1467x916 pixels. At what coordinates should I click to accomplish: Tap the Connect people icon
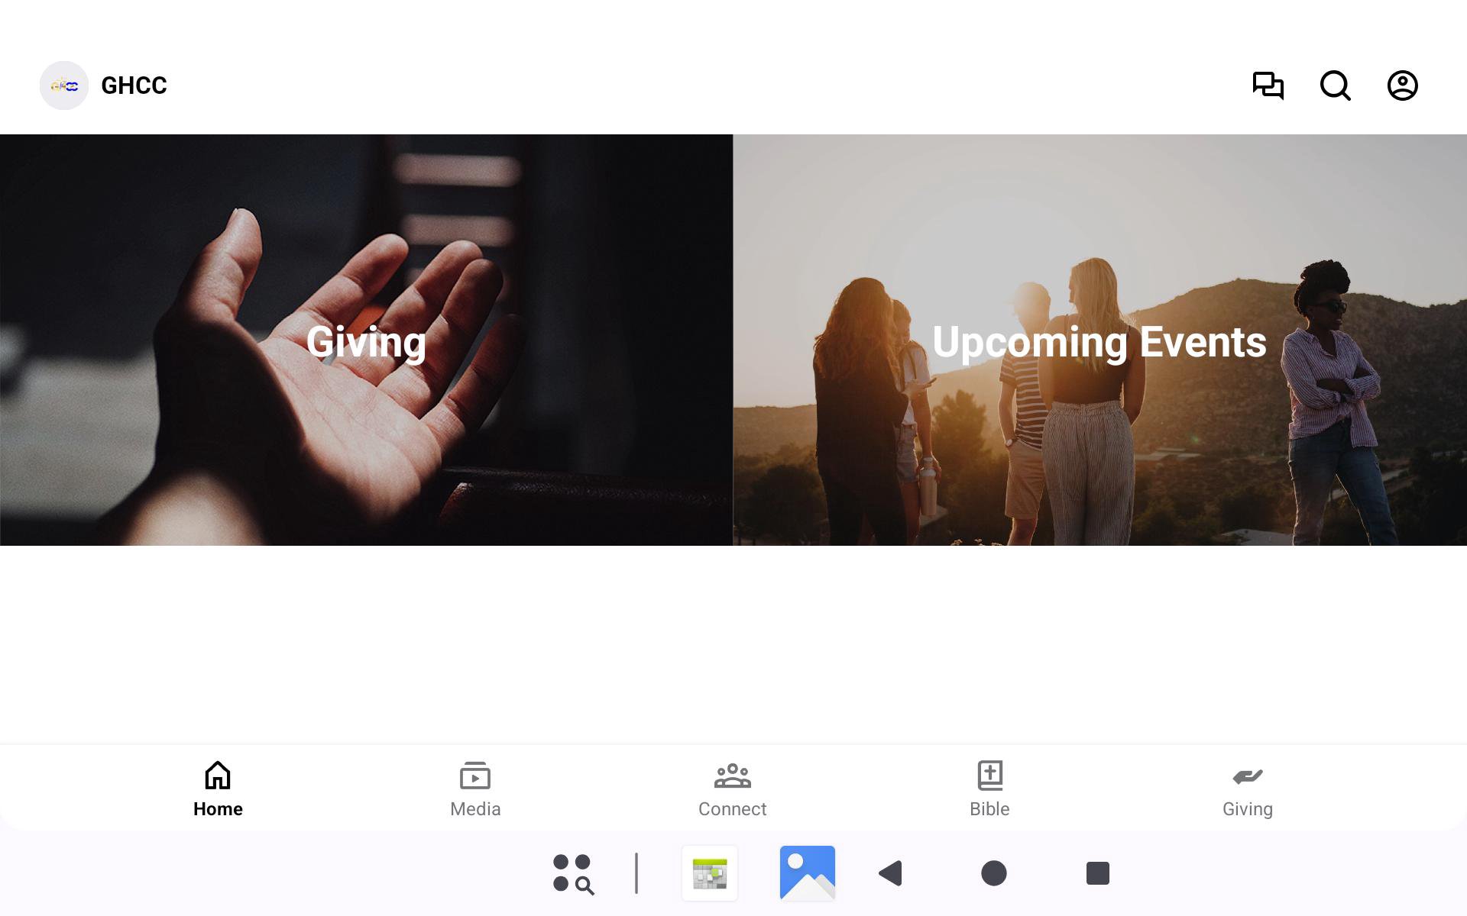pos(732,776)
